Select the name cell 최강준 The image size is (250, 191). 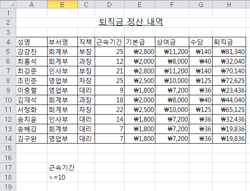pyautogui.click(x=32, y=71)
